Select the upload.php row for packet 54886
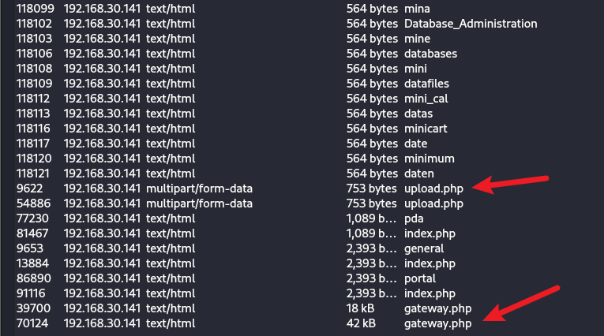The height and width of the screenshot is (336, 604). (434, 203)
